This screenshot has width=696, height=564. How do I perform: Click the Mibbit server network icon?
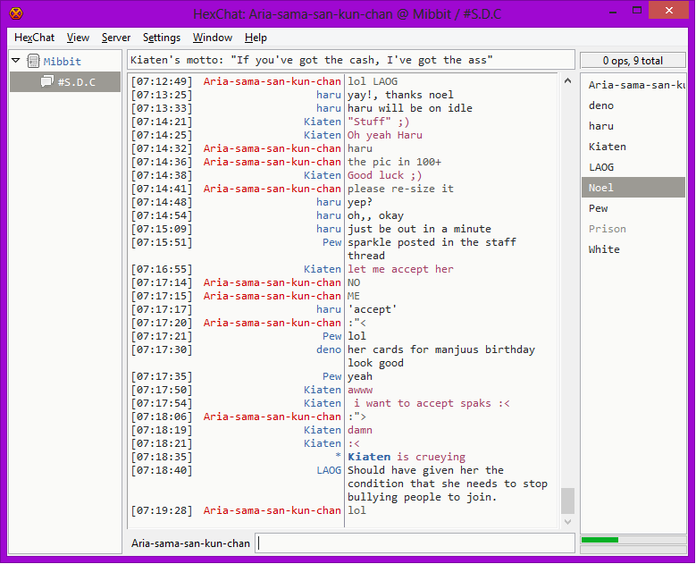coord(33,62)
